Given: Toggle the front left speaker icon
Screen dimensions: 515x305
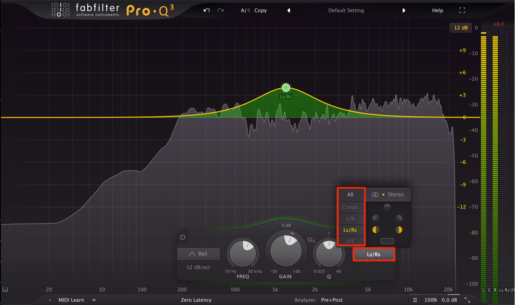Looking at the screenshot, I should 376,218.
